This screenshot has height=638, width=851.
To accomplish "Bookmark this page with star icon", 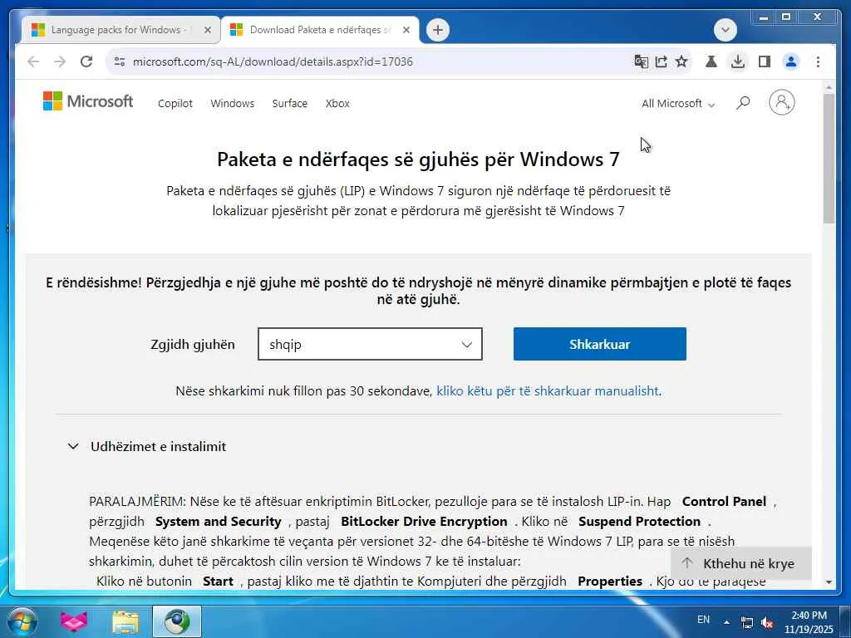I will (x=681, y=61).
